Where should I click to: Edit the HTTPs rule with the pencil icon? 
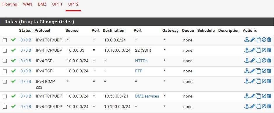(x=252, y=61)
